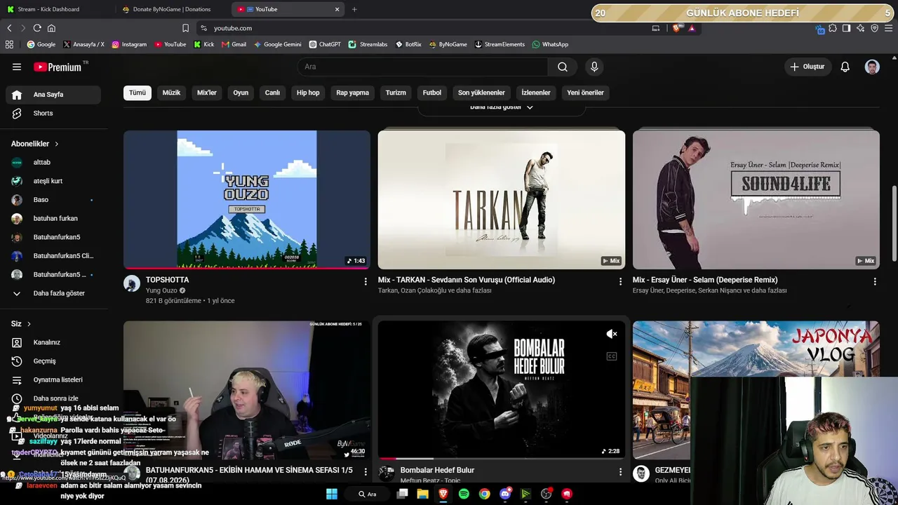Open Ersay Üner Selam mix thumbnail
This screenshot has height=505, width=898.
[x=756, y=200]
